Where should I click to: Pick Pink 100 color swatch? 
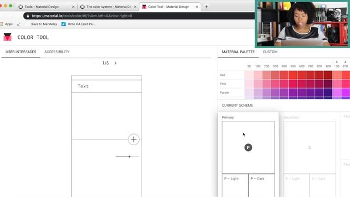[258, 84]
